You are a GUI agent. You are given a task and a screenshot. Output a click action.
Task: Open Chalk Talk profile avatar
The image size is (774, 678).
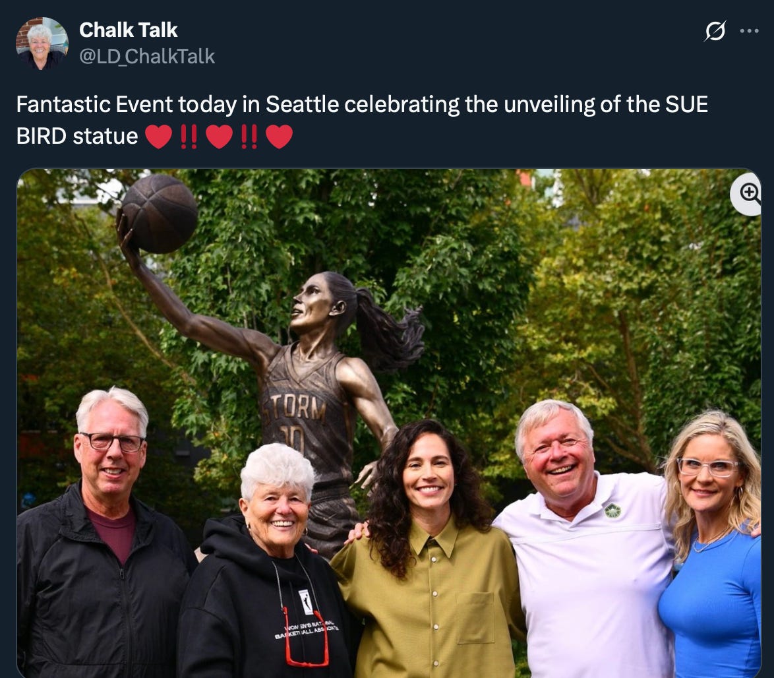[x=42, y=43]
